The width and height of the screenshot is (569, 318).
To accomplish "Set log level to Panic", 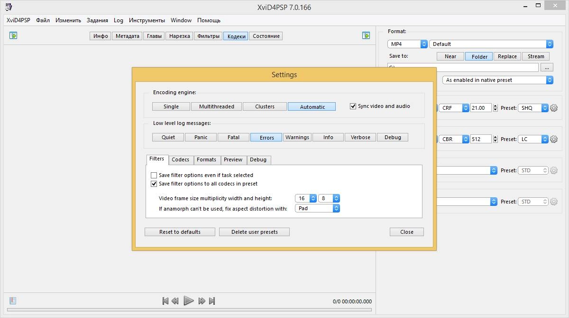I will point(201,137).
